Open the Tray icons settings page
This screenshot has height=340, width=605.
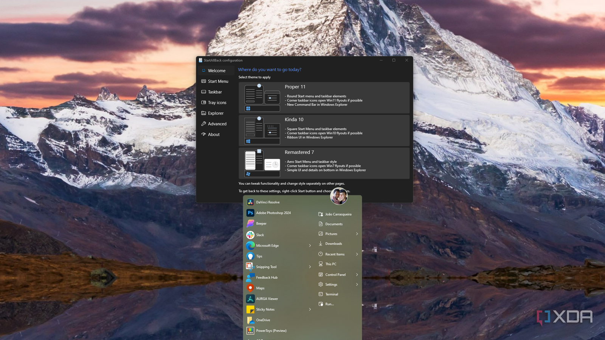tap(216, 102)
